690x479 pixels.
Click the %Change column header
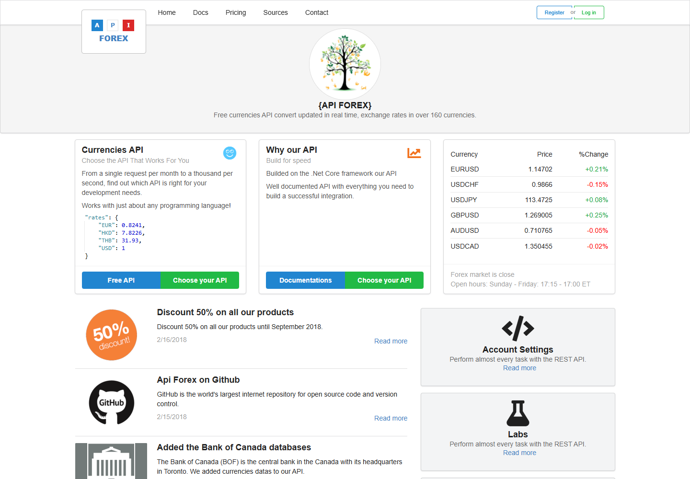click(x=594, y=154)
